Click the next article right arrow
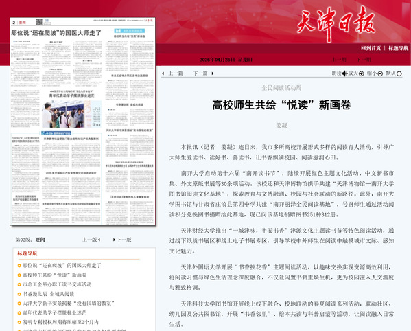The width and height of the screenshot is (411, 331). click(213, 73)
